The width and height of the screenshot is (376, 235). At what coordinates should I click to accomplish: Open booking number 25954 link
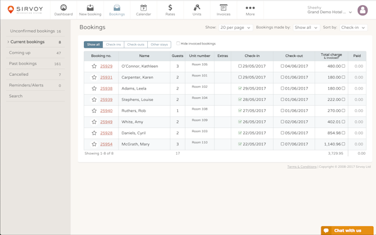(107, 144)
